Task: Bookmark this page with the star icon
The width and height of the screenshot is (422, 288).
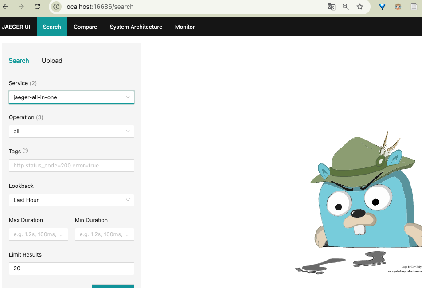Action: 360,7
